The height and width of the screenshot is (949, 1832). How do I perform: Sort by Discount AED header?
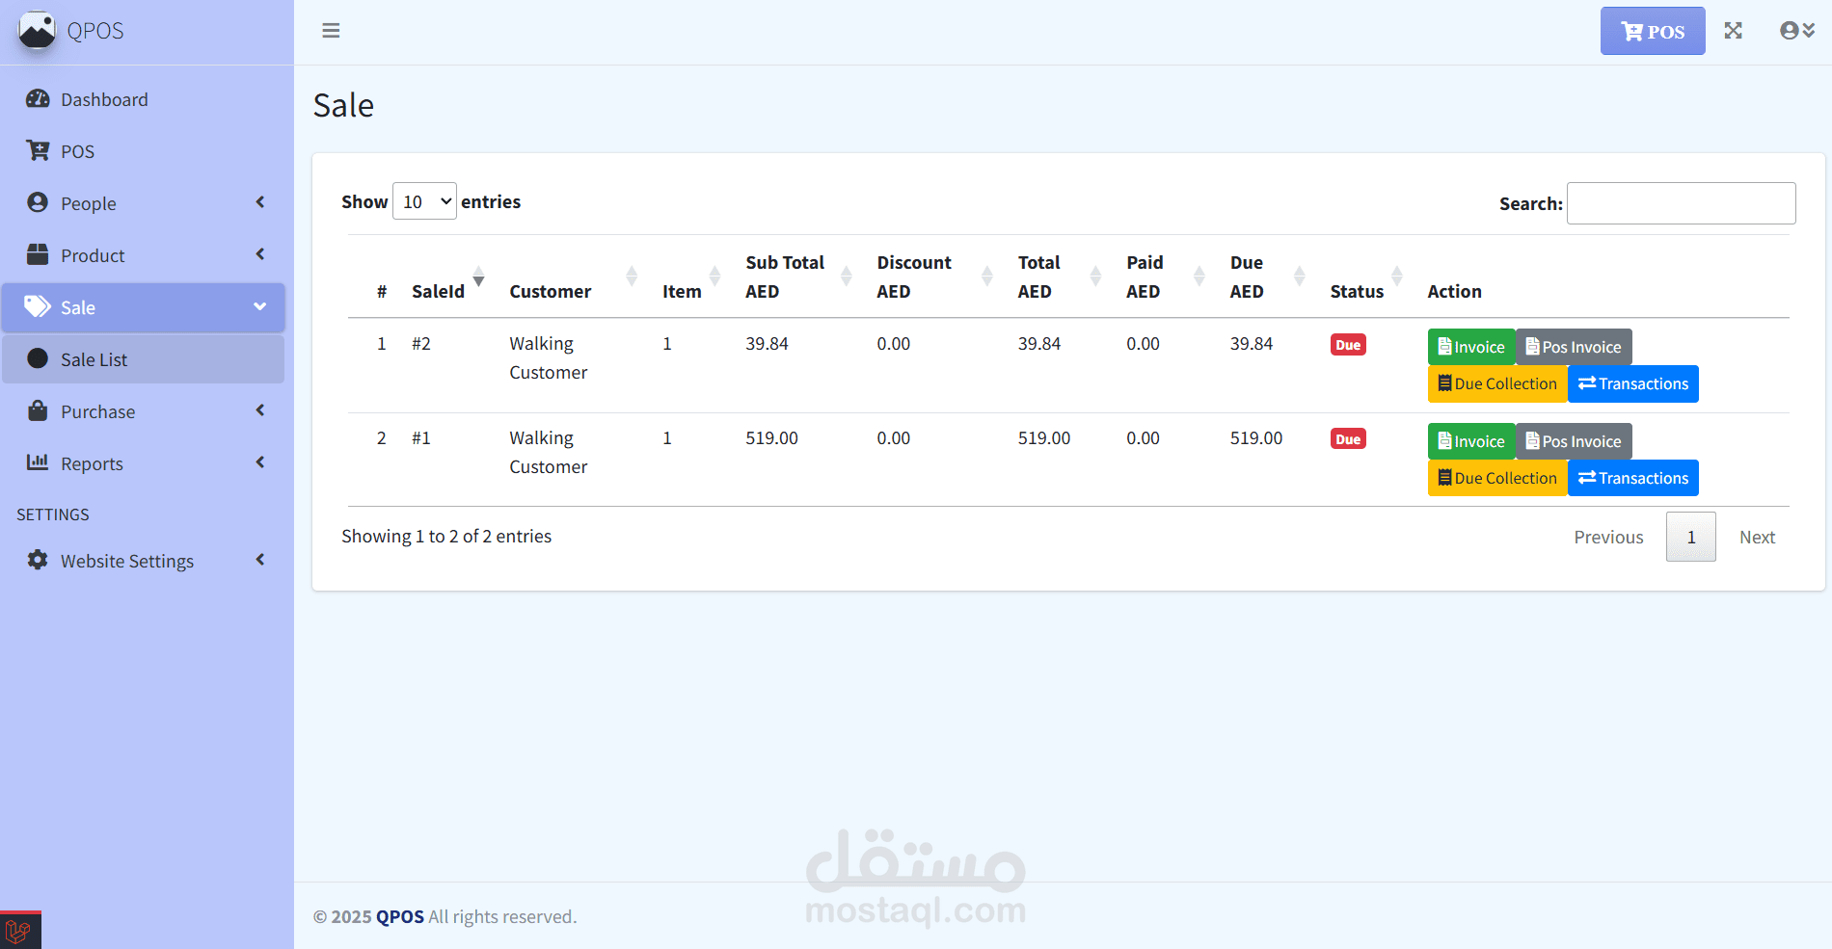click(933, 277)
